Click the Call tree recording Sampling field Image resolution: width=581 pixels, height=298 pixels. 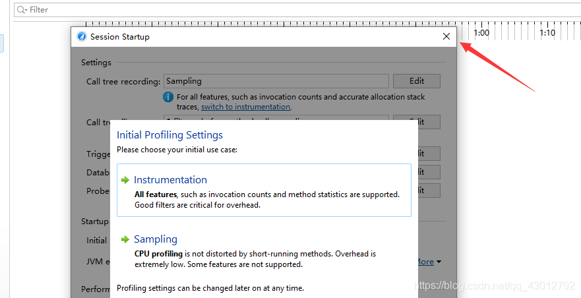pyautogui.click(x=276, y=81)
